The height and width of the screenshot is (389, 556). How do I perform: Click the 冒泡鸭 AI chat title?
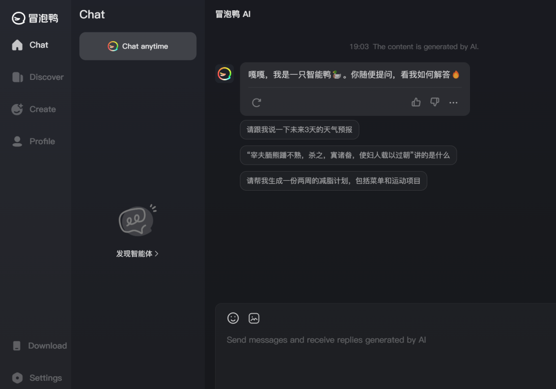tap(233, 14)
